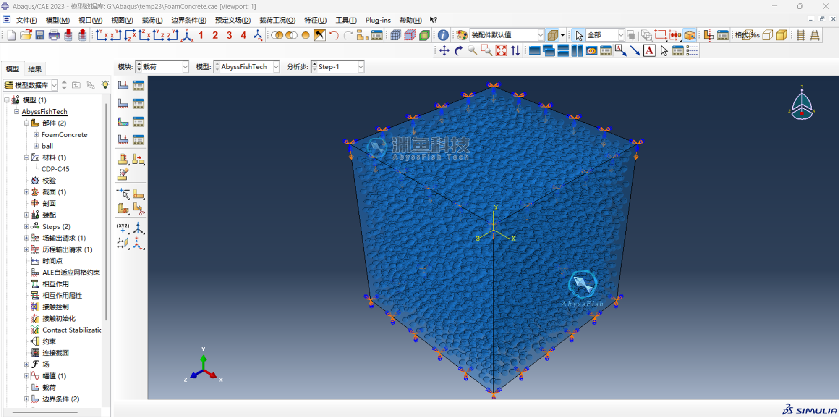This screenshot has height=417, width=839.
Task: Click the Create Datum Point tool
Action: coord(123,229)
